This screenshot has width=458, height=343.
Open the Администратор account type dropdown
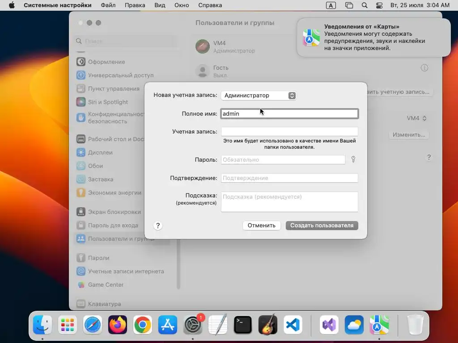click(x=259, y=96)
